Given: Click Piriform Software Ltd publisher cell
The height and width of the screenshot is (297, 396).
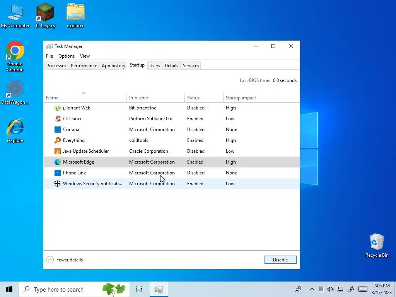Looking at the screenshot, I should (x=151, y=119).
